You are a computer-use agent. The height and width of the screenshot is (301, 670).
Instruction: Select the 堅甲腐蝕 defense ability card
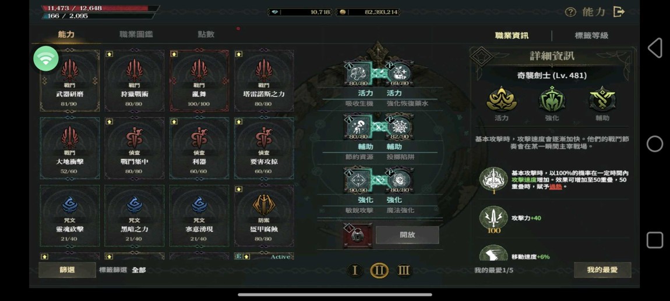[x=264, y=216]
